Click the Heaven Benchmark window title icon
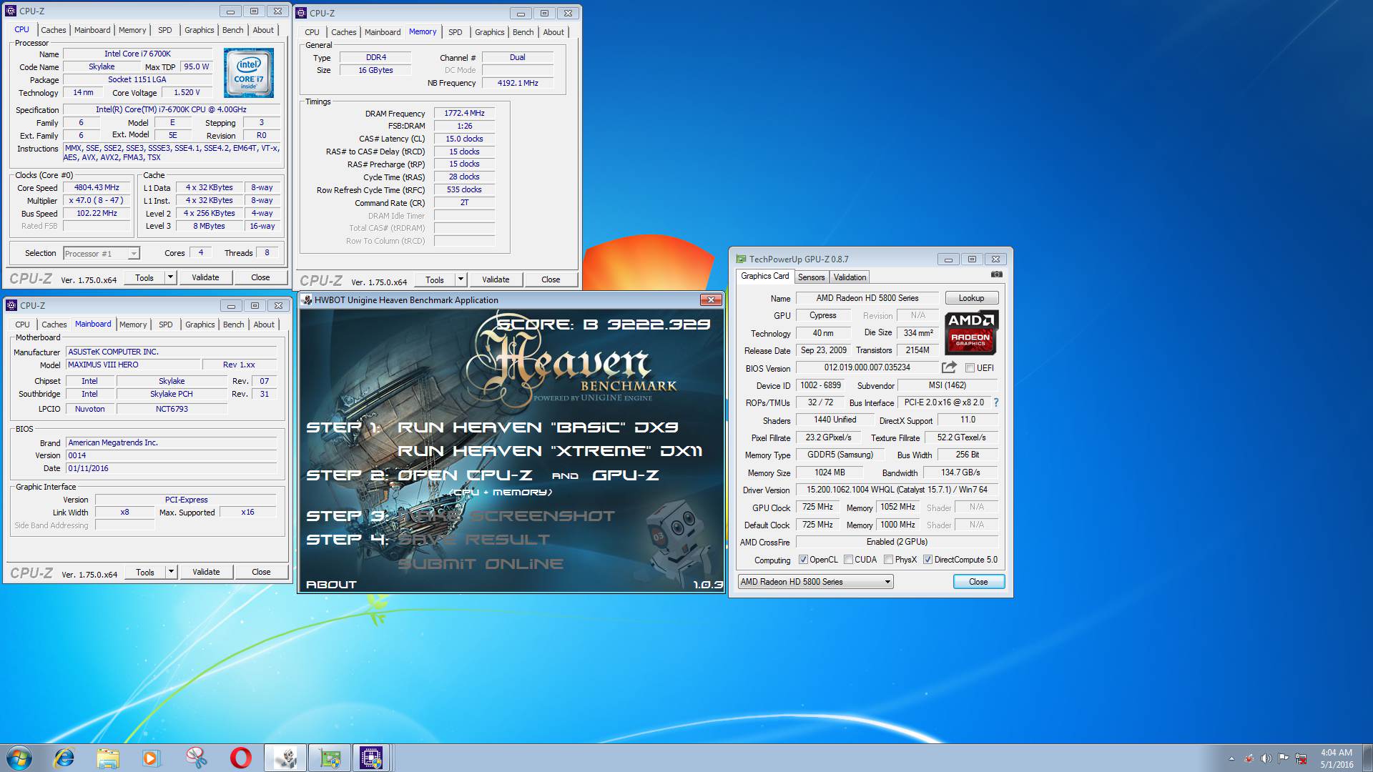This screenshot has height=772, width=1373. pyautogui.click(x=307, y=300)
